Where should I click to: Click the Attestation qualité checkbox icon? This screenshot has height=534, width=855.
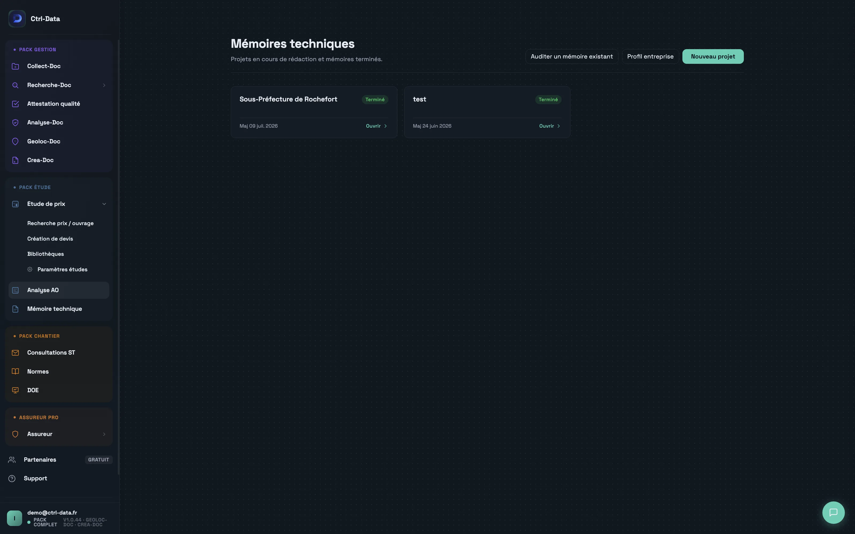(x=15, y=104)
